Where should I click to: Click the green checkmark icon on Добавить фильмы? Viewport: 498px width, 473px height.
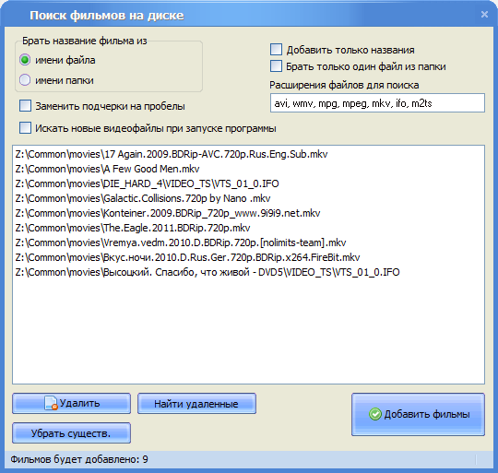tap(375, 414)
